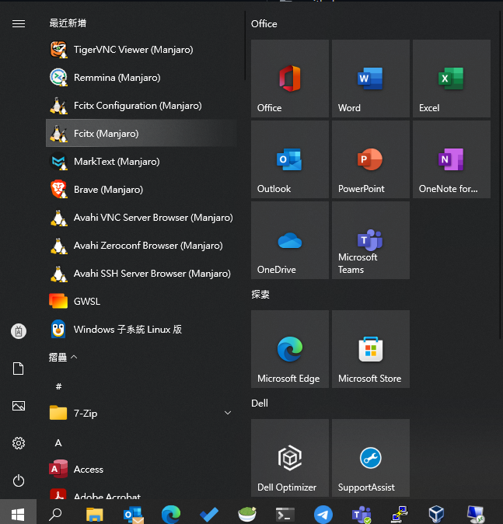Launch Word from the Office tiles
The height and width of the screenshot is (524, 503).
point(371,79)
